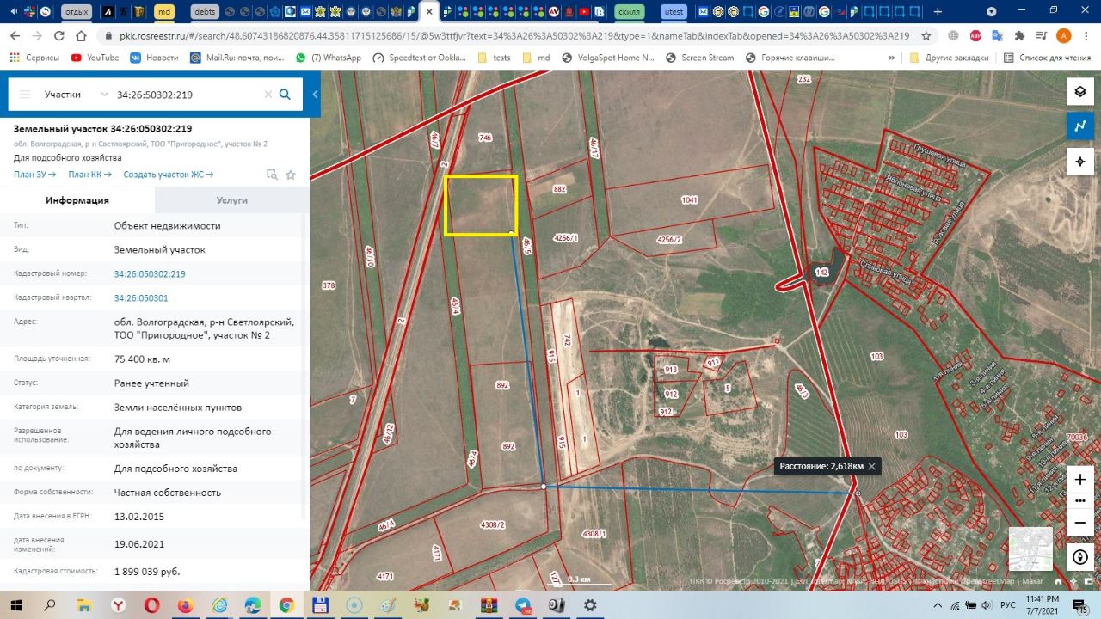Open the Сервисы apps shortcut

[x=34, y=58]
